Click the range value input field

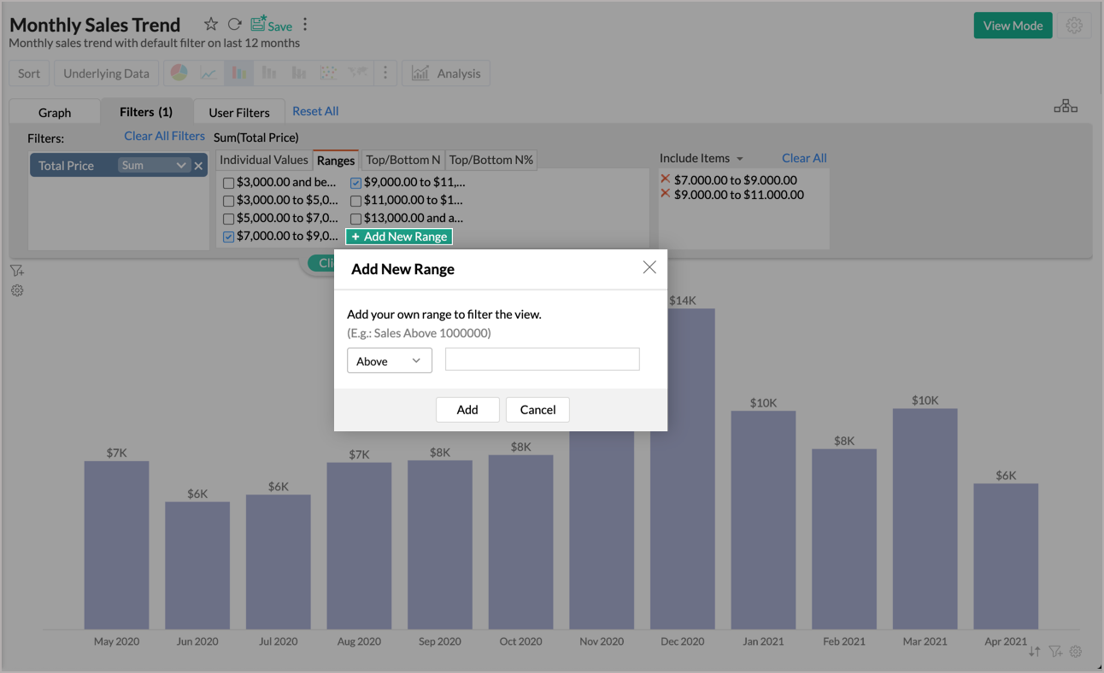pyautogui.click(x=542, y=359)
